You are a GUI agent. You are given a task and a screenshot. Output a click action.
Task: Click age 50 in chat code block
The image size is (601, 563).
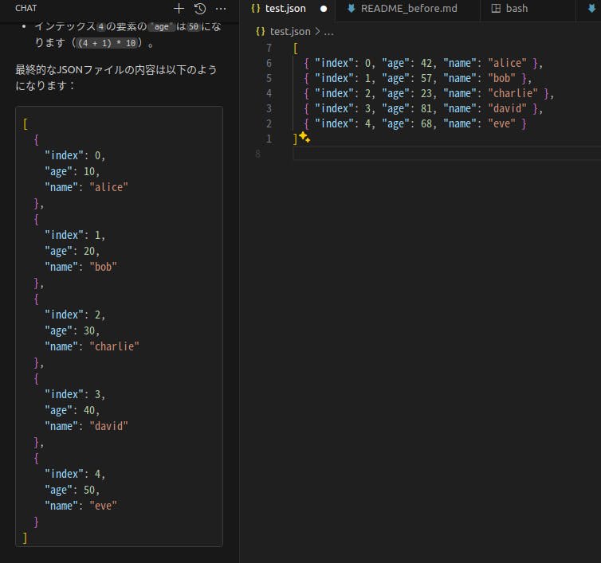[89, 491]
